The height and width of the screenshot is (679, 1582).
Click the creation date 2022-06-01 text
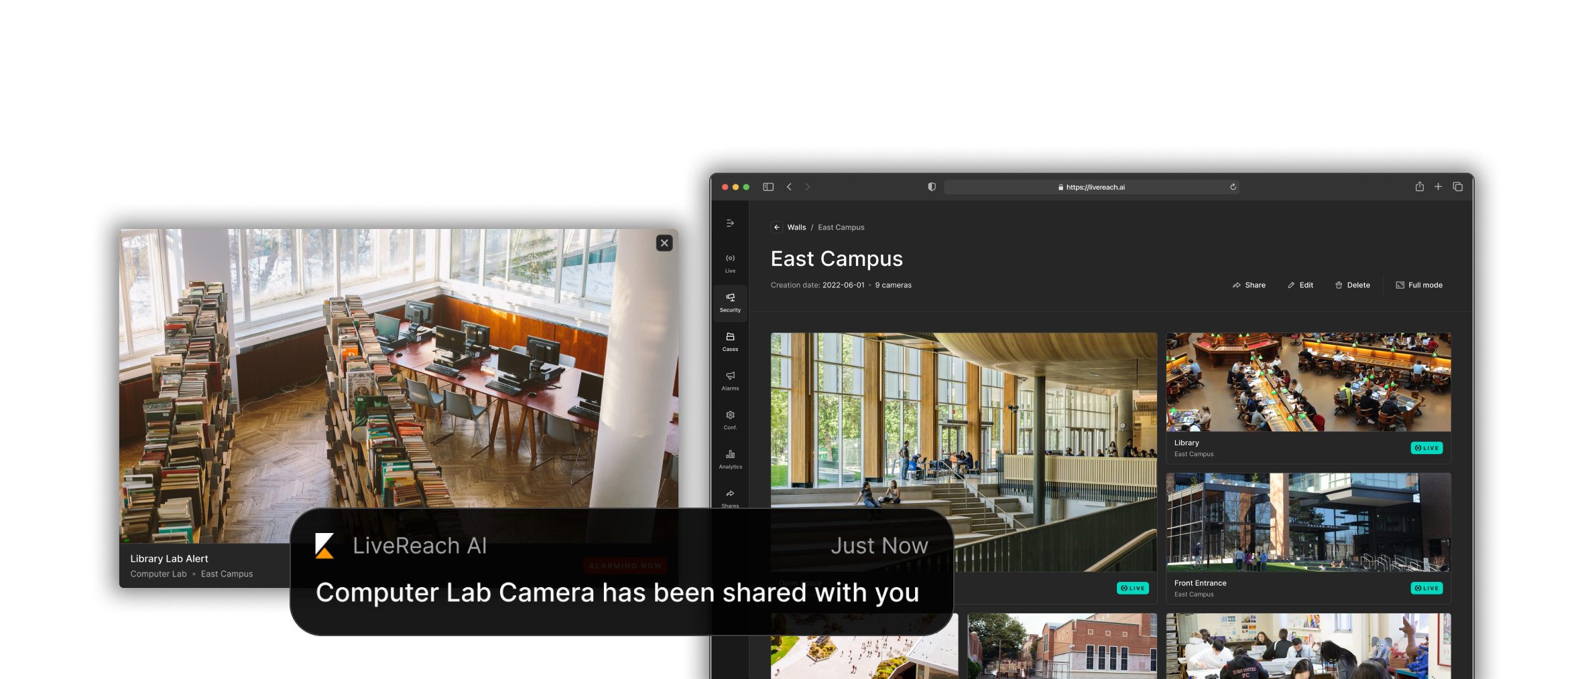pos(843,285)
